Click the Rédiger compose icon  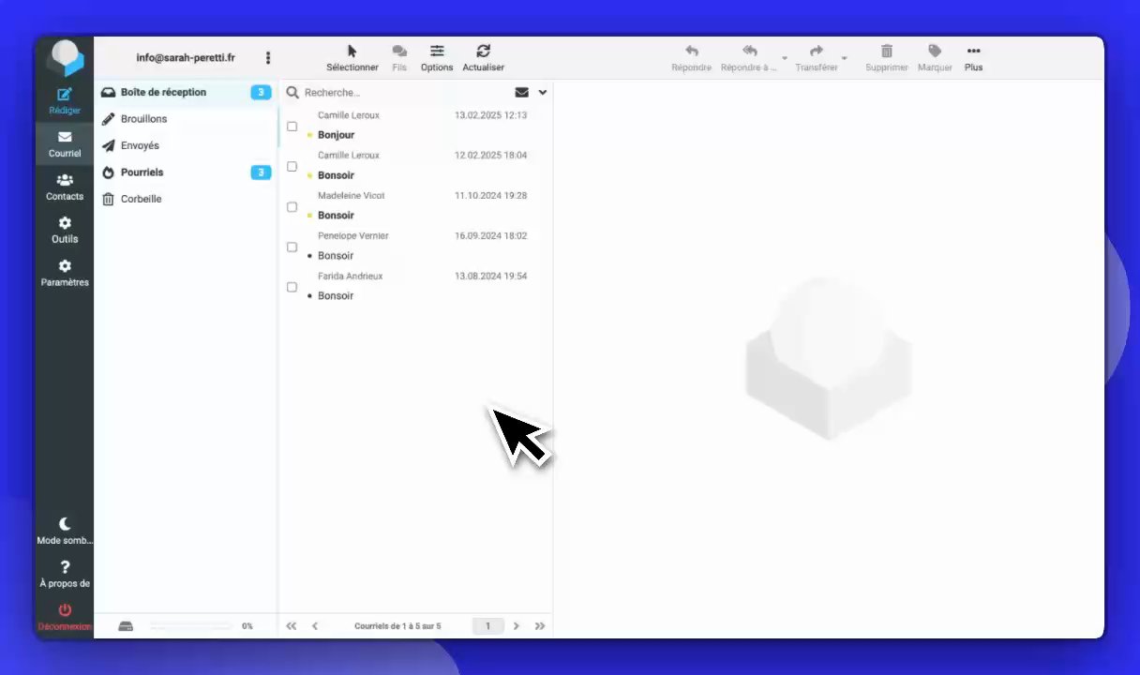tap(65, 94)
